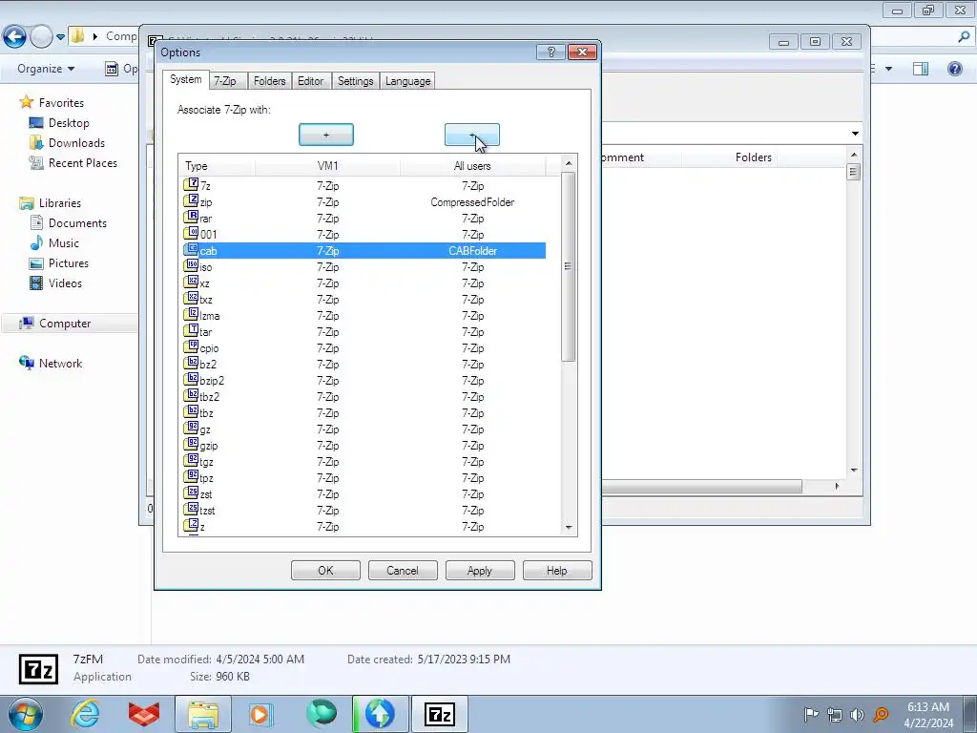This screenshot has height=733, width=977.
Task: Click the Cancel button
Action: (403, 571)
